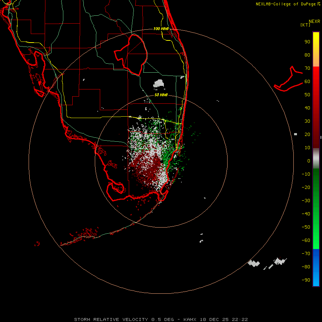
Task: Click the '-30' value on the velocity scale
Action: (306, 201)
